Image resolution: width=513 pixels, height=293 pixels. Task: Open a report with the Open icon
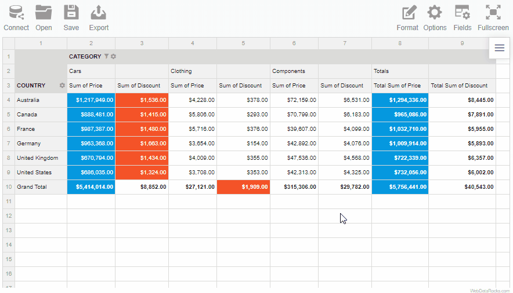pos(44,13)
